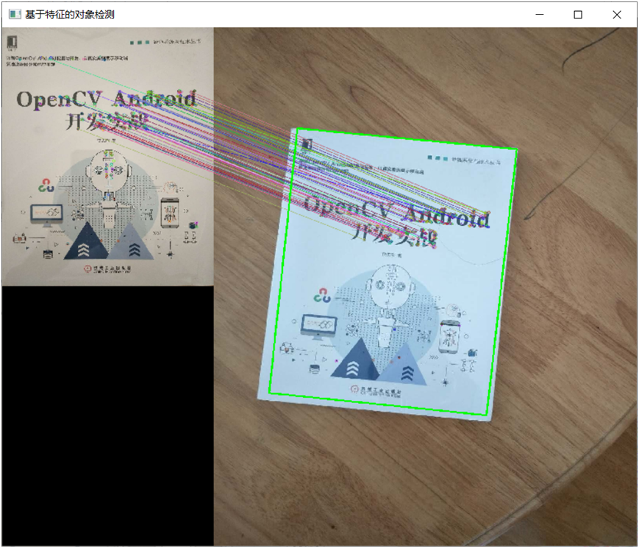Click the OpenCV logo on the template cover
This screenshot has height=548, width=639.
pyautogui.click(x=46, y=185)
